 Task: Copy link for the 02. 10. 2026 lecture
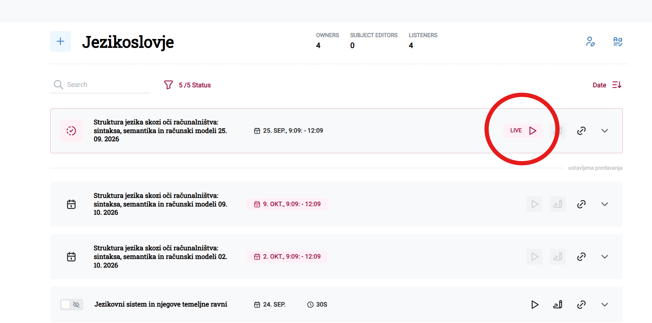coord(581,257)
